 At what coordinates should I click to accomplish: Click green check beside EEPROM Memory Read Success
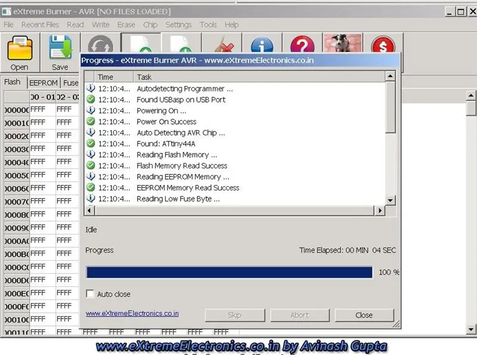[91, 187]
